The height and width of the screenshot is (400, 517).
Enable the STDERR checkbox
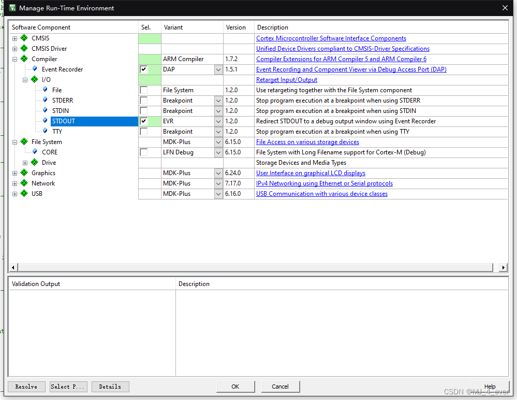tap(144, 101)
